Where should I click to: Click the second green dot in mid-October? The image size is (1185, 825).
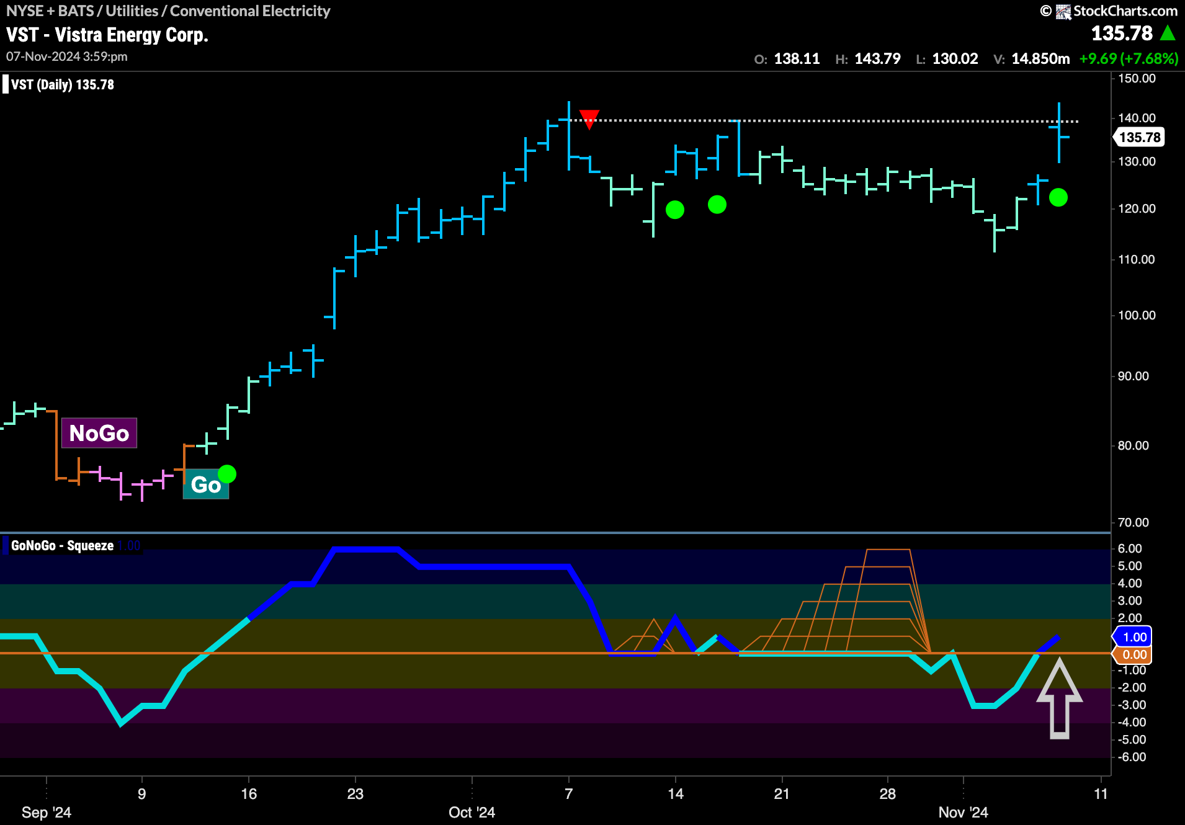pos(717,204)
